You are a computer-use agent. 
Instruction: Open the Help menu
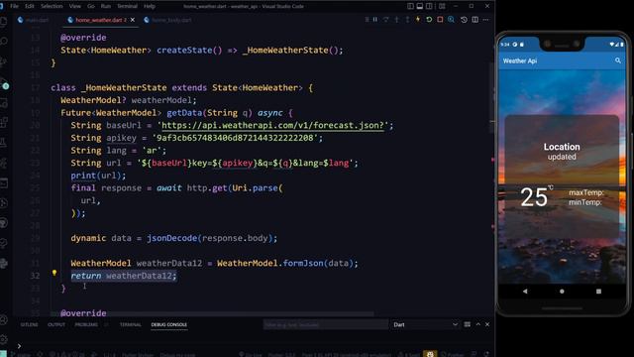coord(150,6)
